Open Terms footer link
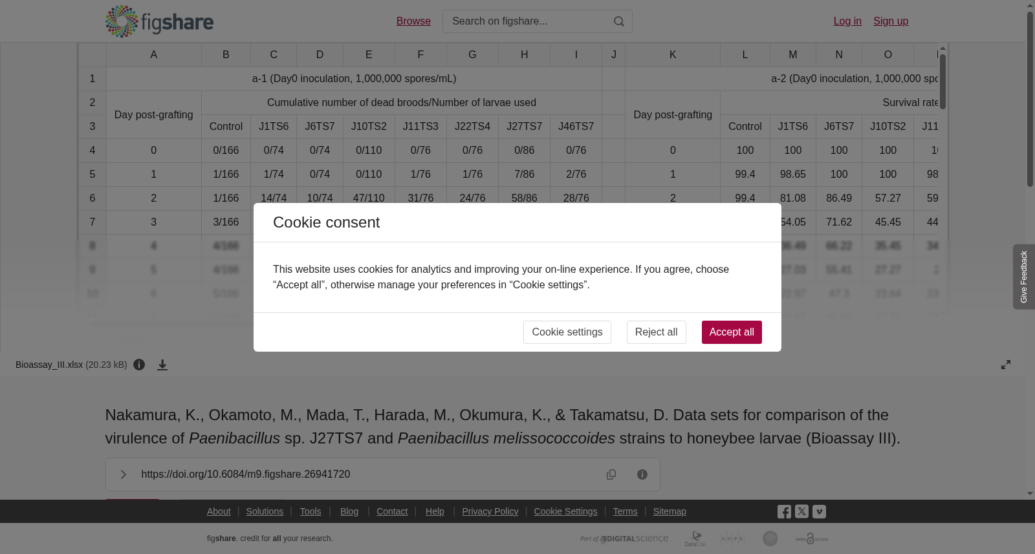Image resolution: width=1035 pixels, height=554 pixels. pos(625,511)
